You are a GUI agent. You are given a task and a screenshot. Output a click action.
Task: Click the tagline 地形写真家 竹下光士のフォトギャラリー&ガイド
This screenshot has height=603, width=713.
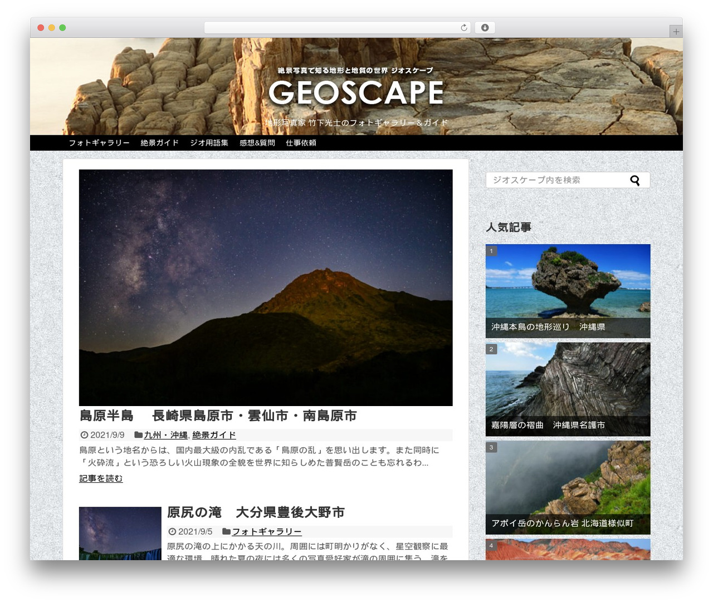[x=356, y=122]
